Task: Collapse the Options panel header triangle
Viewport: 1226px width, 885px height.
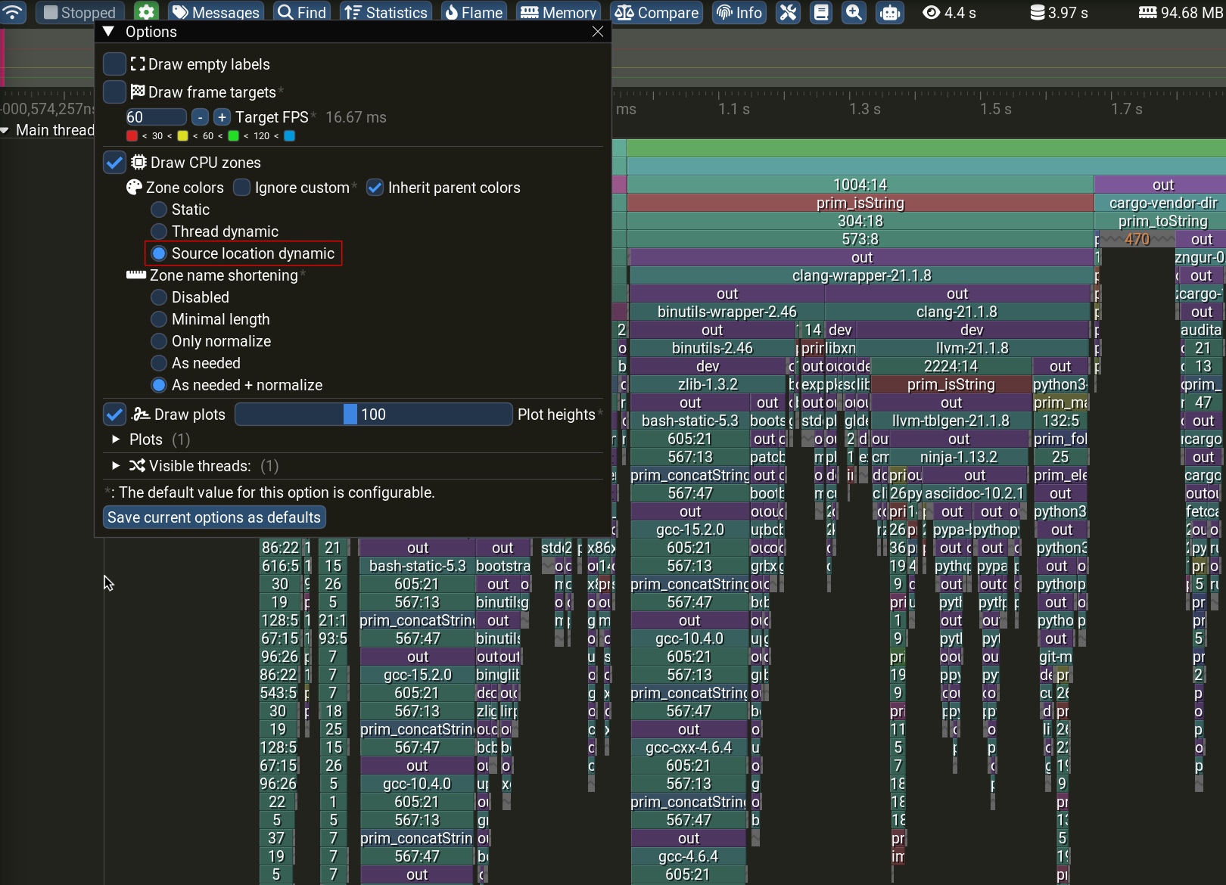Action: [x=108, y=32]
